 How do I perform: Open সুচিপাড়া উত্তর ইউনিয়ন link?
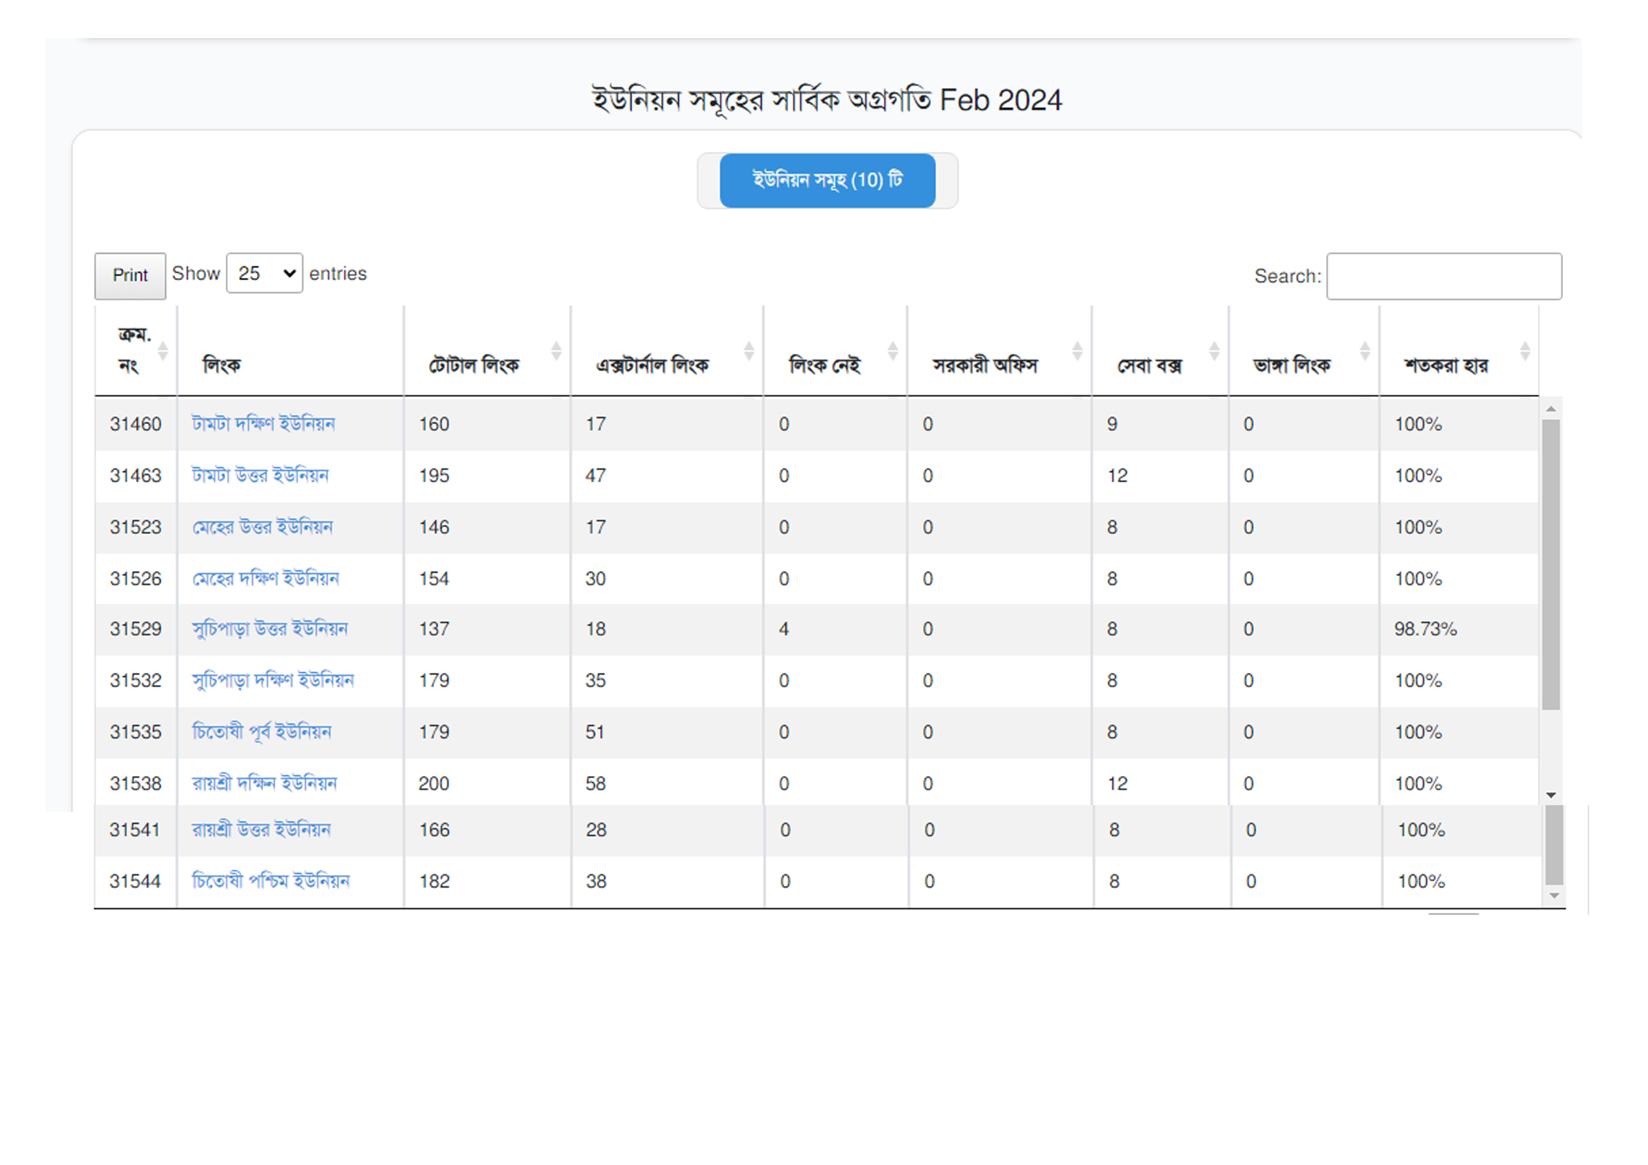pyautogui.click(x=269, y=629)
